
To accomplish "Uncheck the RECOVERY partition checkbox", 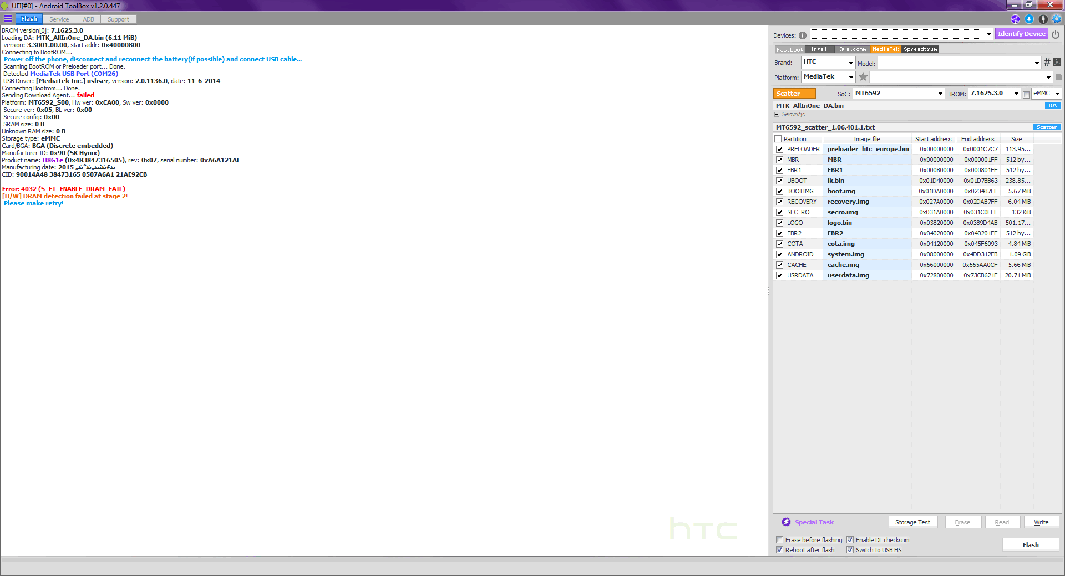I will [779, 202].
